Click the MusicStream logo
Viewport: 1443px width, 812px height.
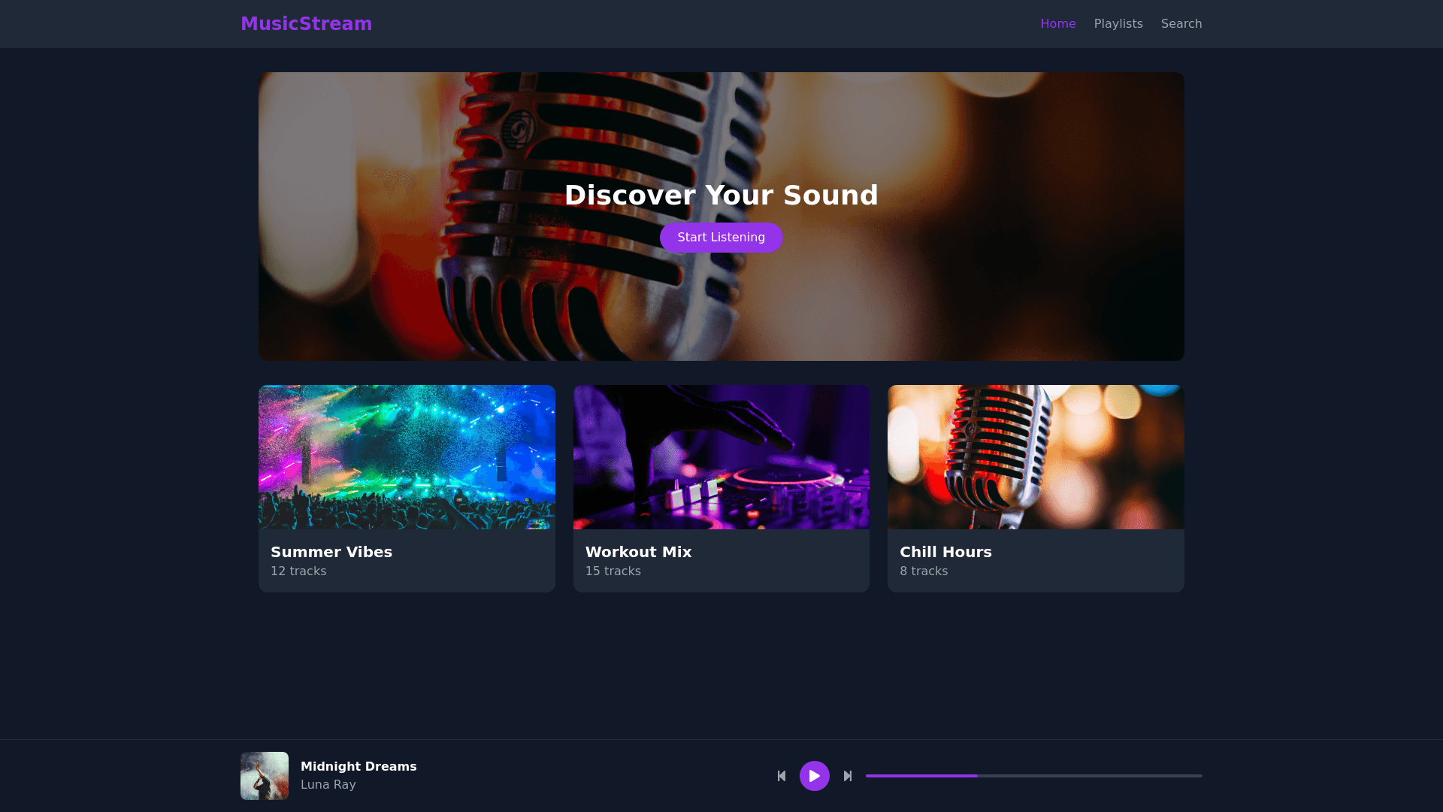point(306,24)
